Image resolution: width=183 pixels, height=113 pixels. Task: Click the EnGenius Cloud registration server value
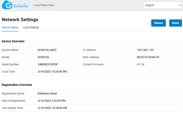click(x=47, y=93)
